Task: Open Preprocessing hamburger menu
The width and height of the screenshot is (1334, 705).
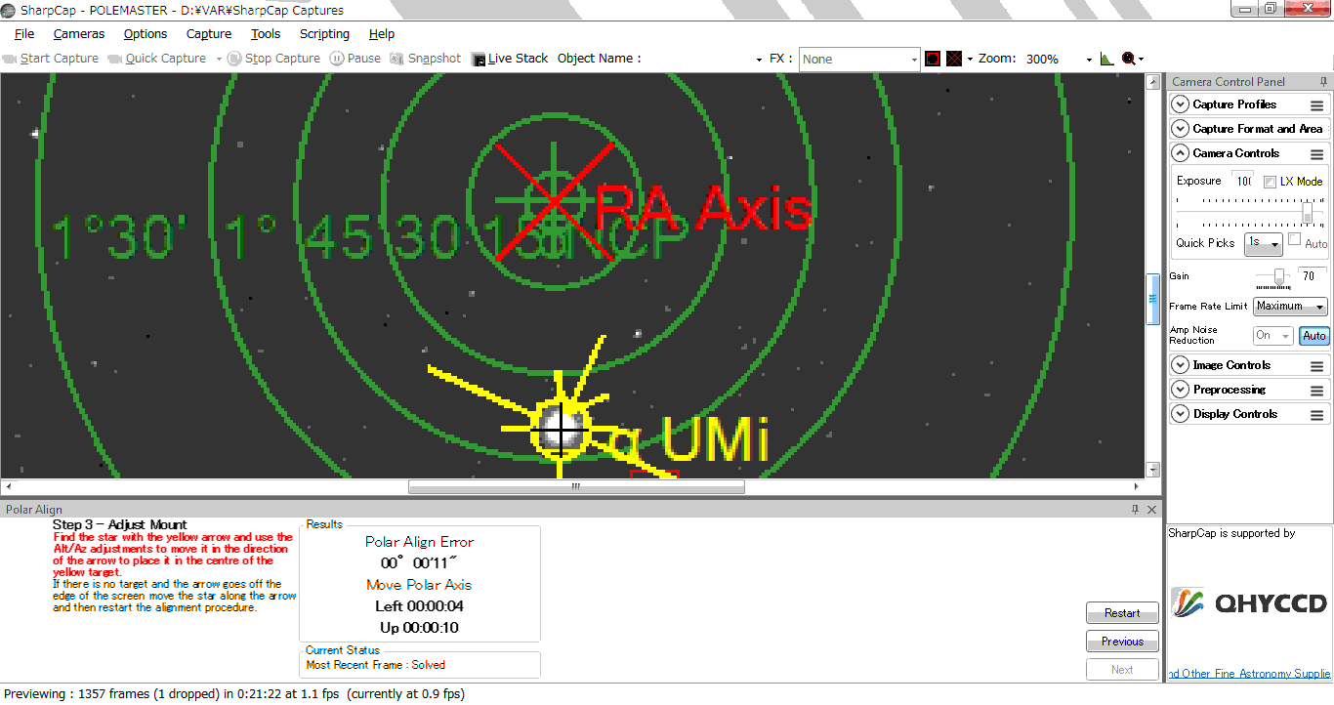Action: pyautogui.click(x=1316, y=390)
